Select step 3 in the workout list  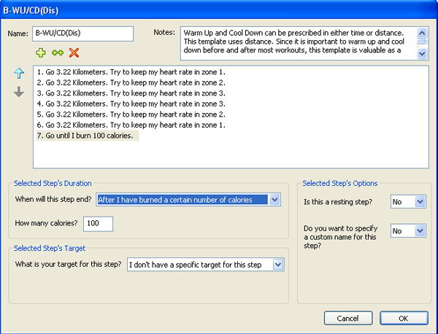point(131,93)
